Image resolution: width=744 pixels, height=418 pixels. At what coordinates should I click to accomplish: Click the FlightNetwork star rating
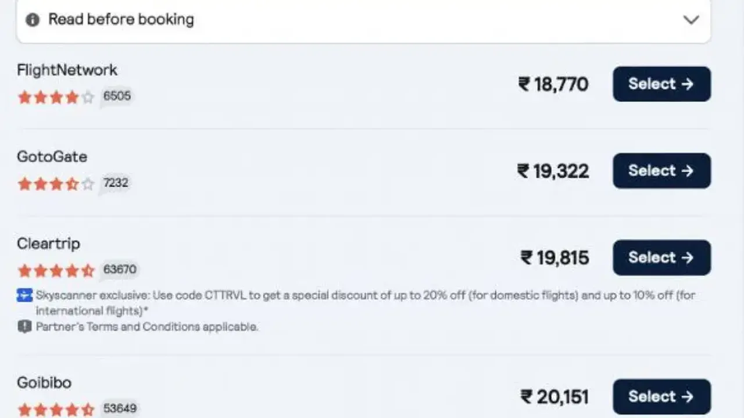[56, 97]
